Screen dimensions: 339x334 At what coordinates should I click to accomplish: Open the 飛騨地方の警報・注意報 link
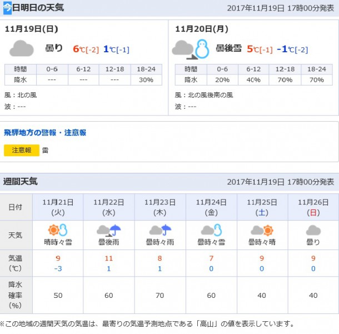point(45,133)
